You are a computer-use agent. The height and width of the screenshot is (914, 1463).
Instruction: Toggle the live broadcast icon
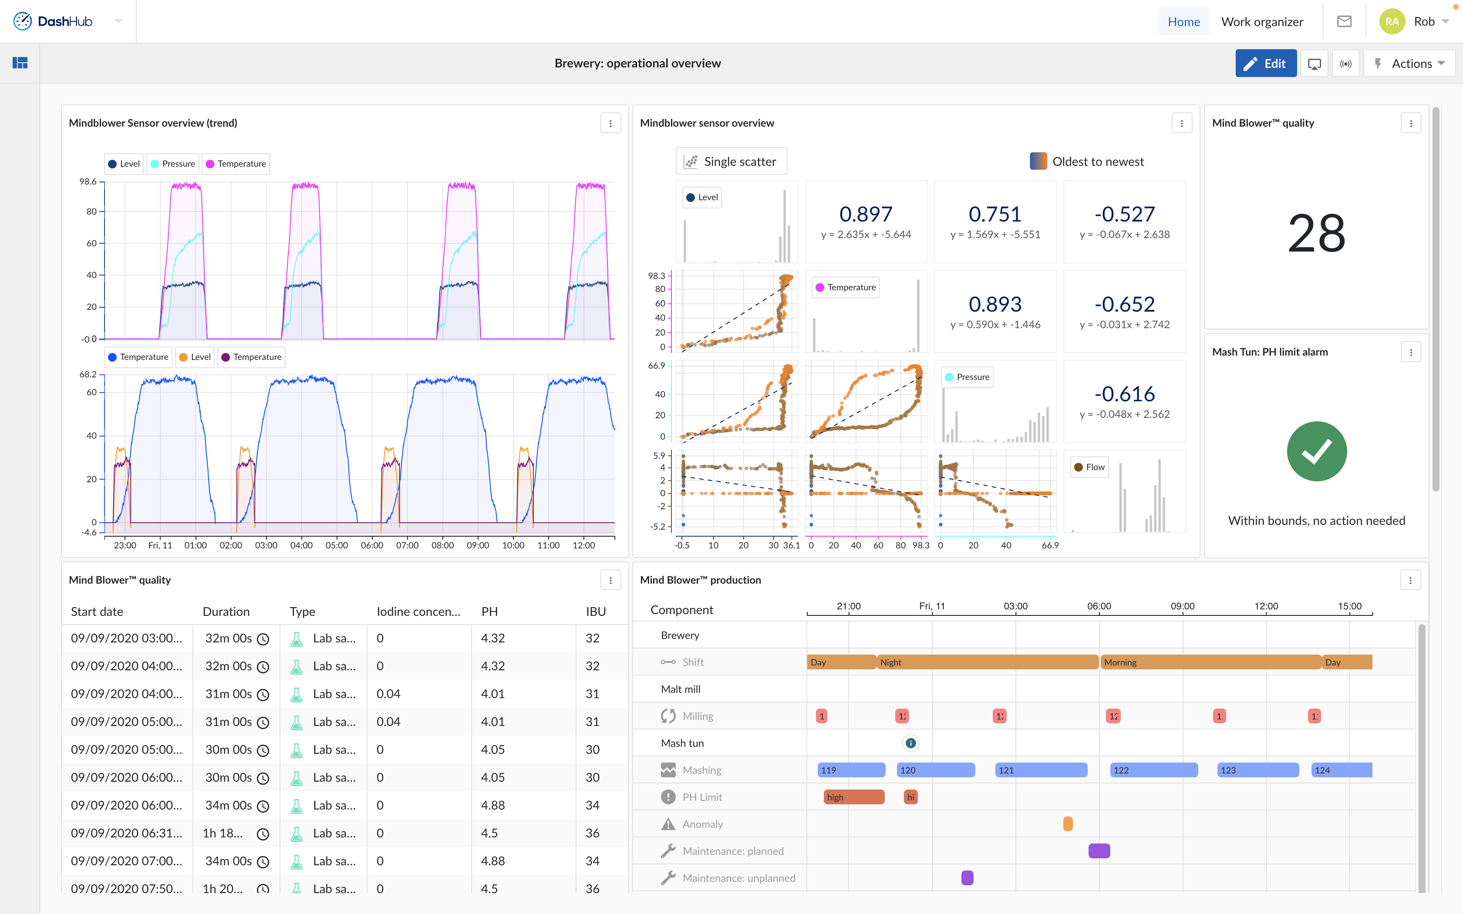click(1346, 64)
